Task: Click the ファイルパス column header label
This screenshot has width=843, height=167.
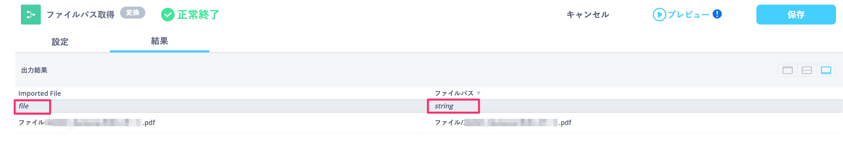Action: click(454, 93)
